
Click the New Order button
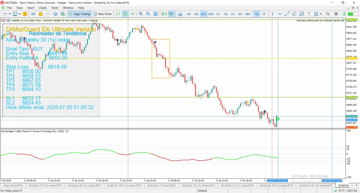(x=103, y=14)
